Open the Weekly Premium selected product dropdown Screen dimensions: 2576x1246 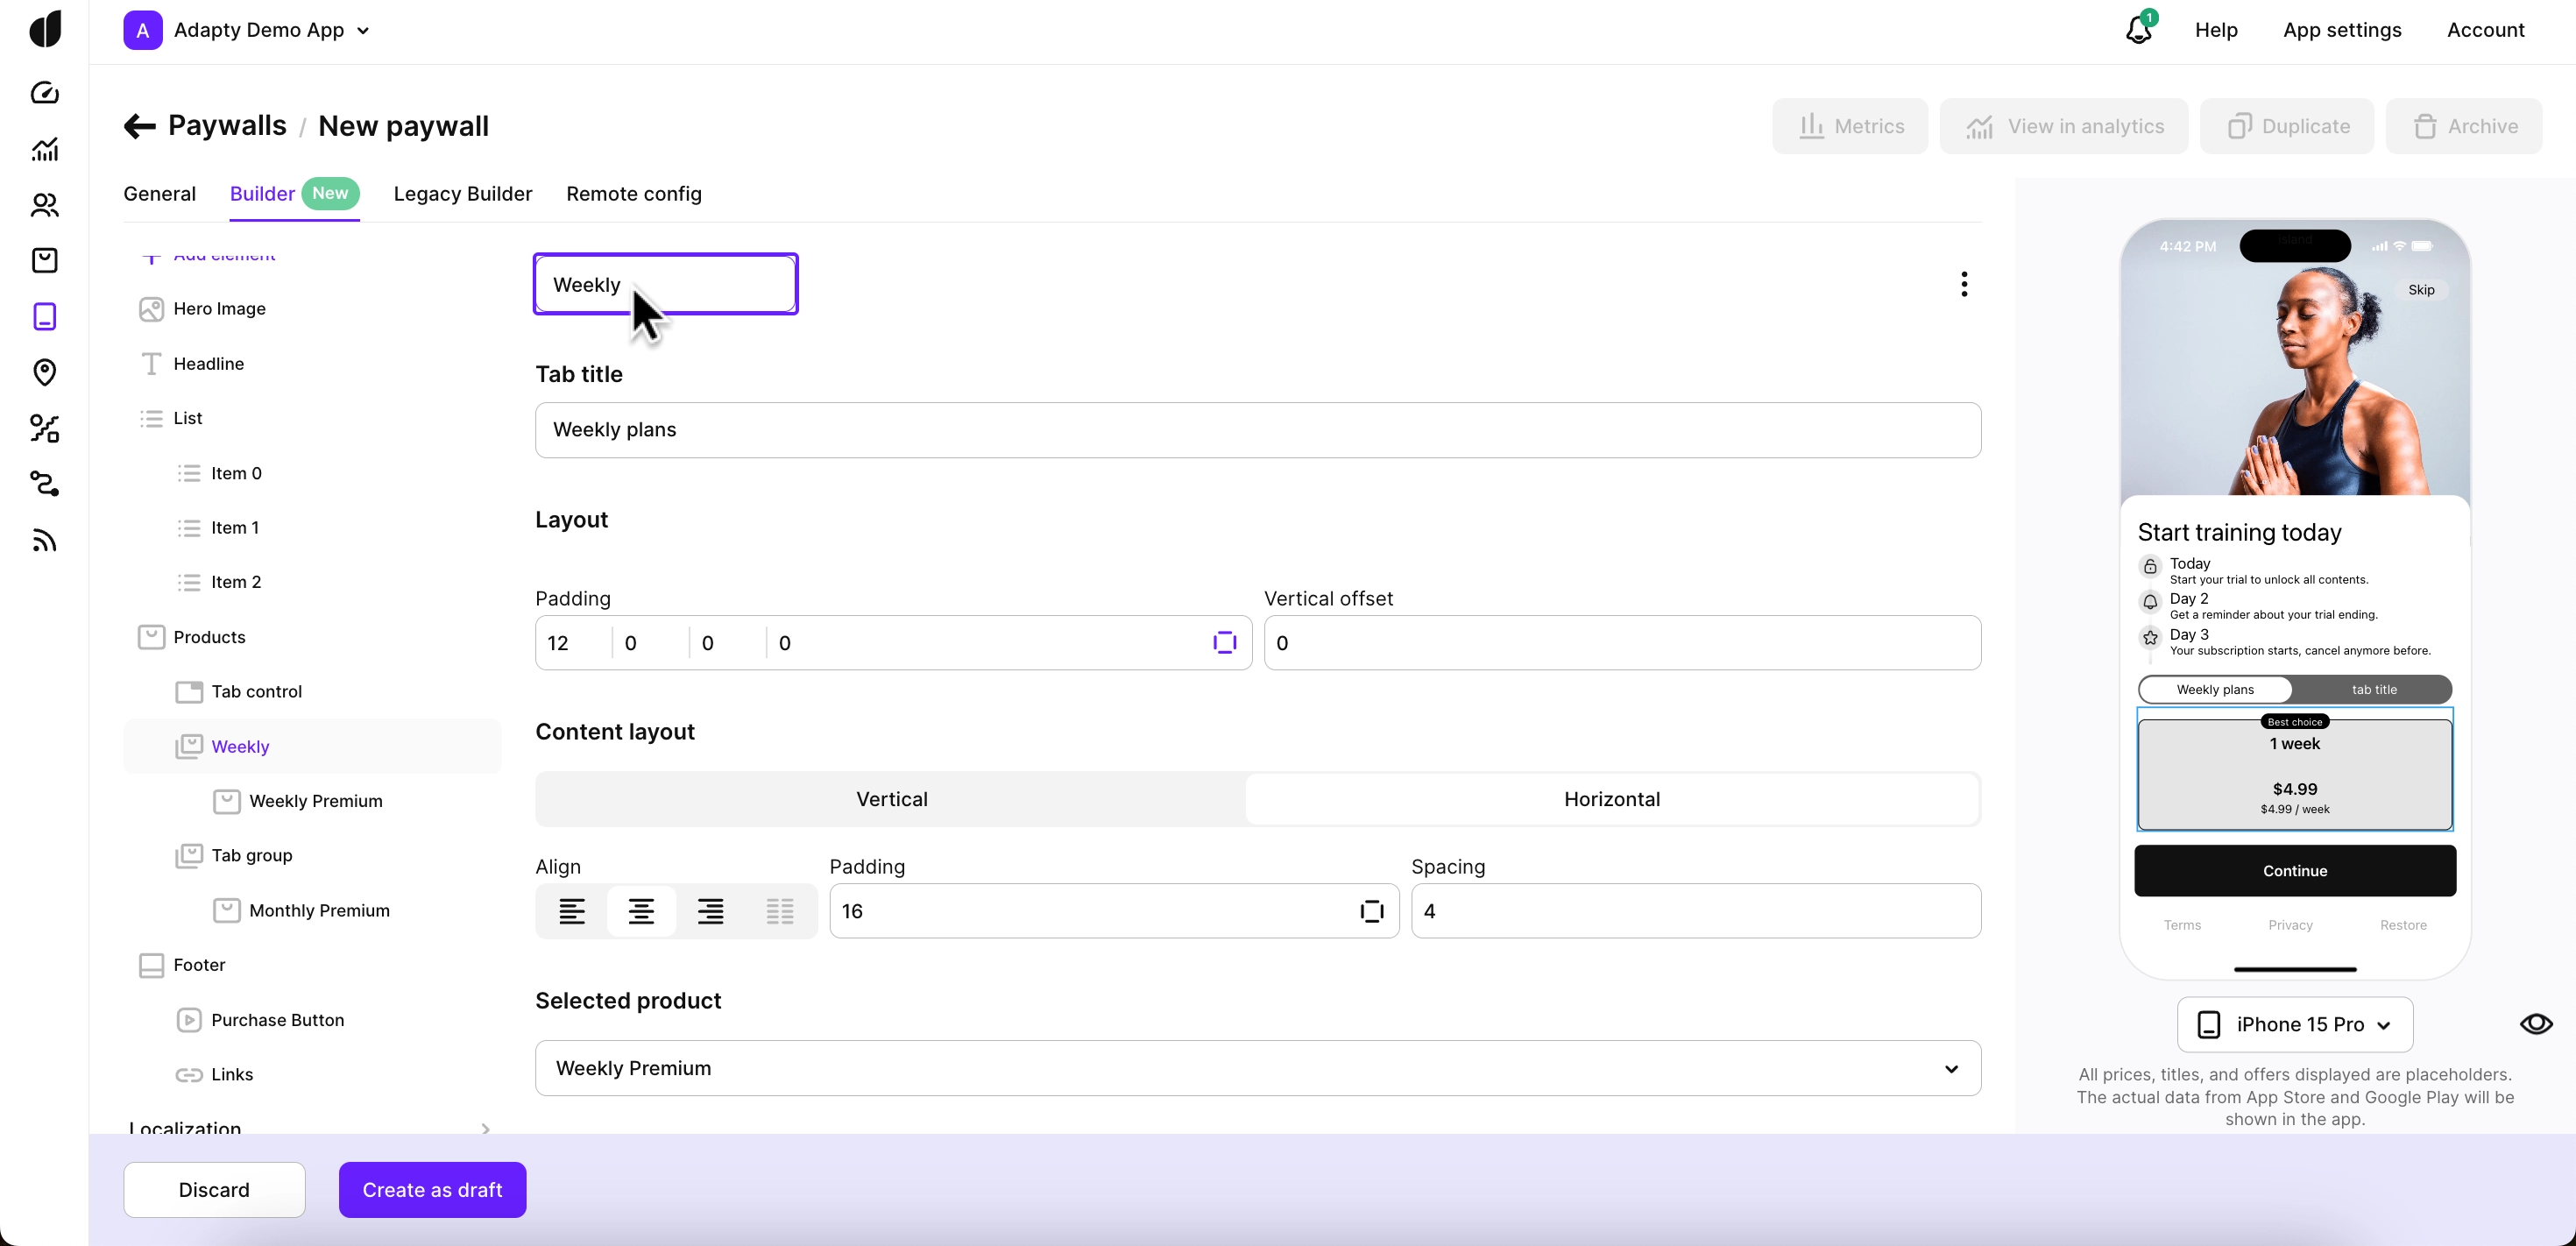point(1258,1068)
